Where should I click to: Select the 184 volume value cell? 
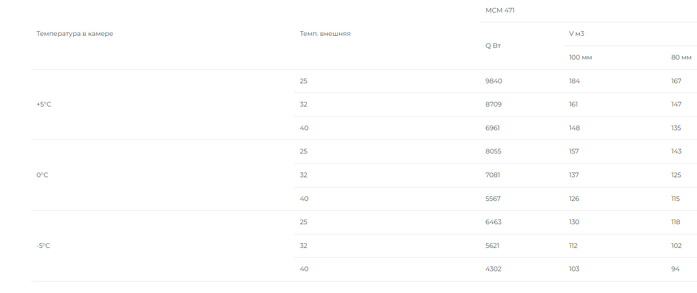pos(574,81)
